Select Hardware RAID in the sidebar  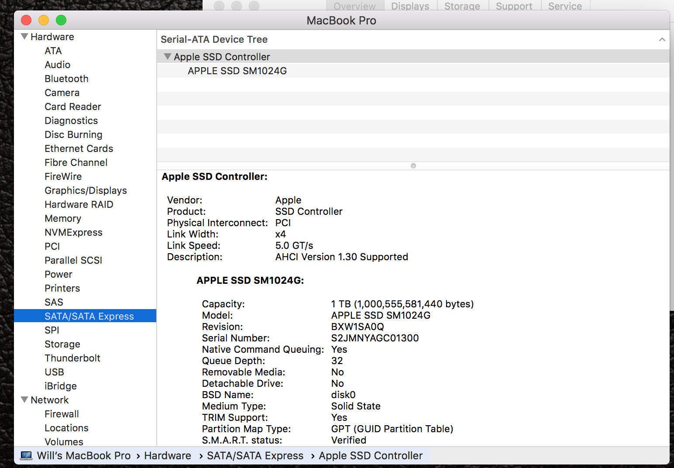click(x=79, y=204)
